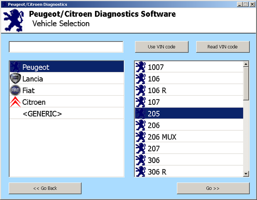Click lion icon beside model 107
The height and width of the screenshot is (200, 257).
pos(140,102)
